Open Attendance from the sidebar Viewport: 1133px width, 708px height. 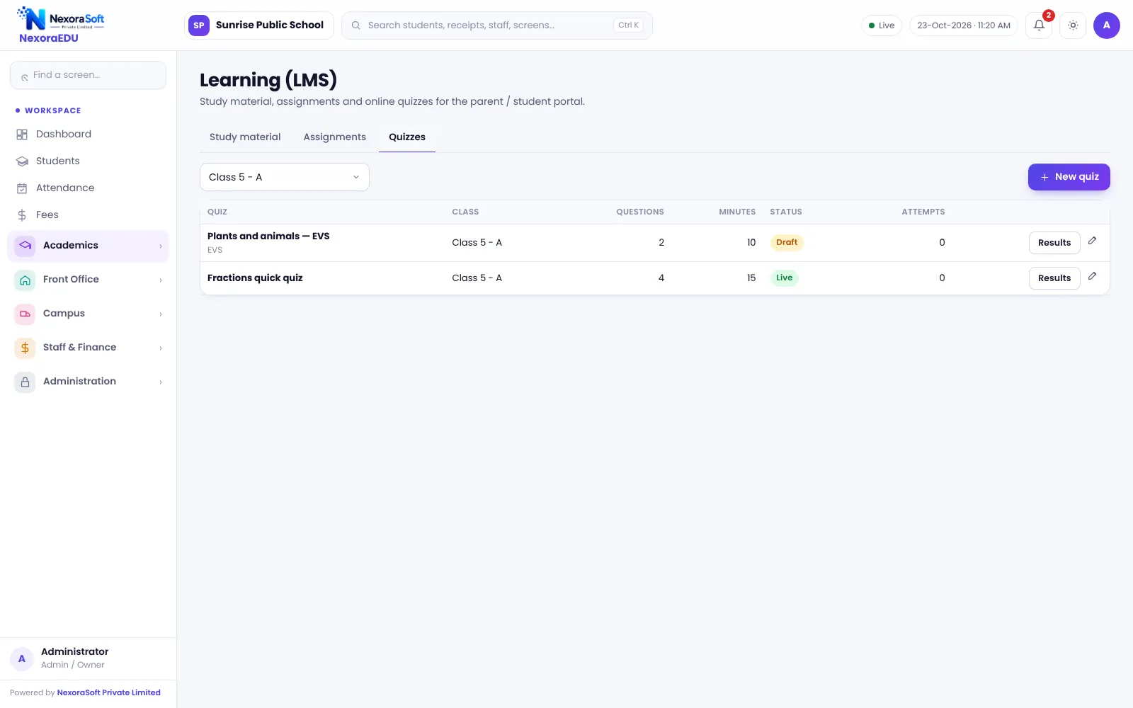pos(88,188)
